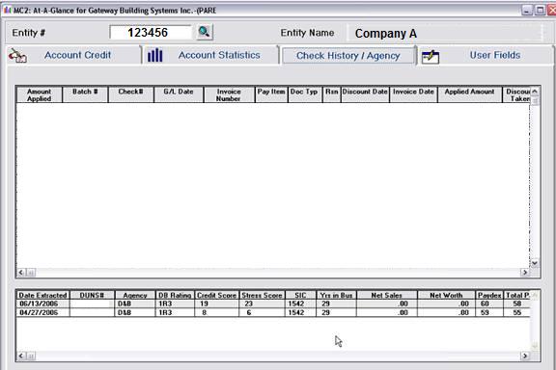Click the Invoice Date column header

[413, 94]
